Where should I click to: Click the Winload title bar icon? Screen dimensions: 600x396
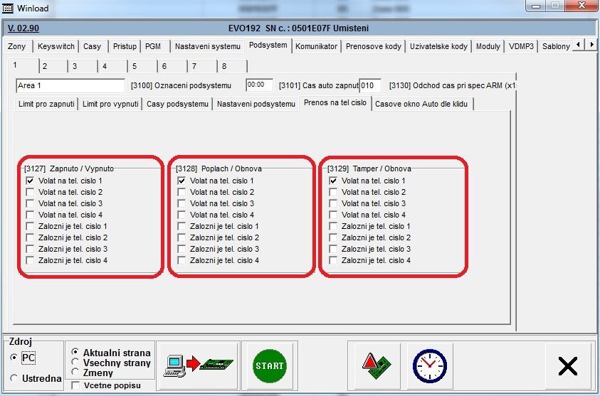9,7
